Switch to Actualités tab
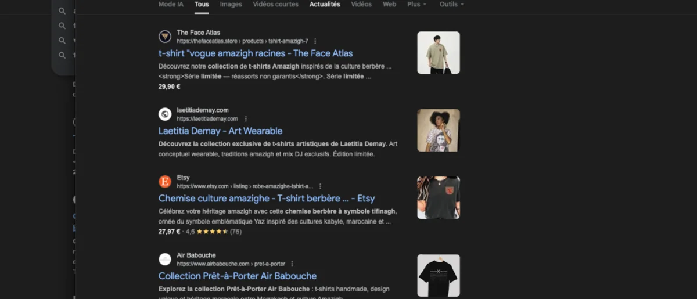 click(x=325, y=4)
